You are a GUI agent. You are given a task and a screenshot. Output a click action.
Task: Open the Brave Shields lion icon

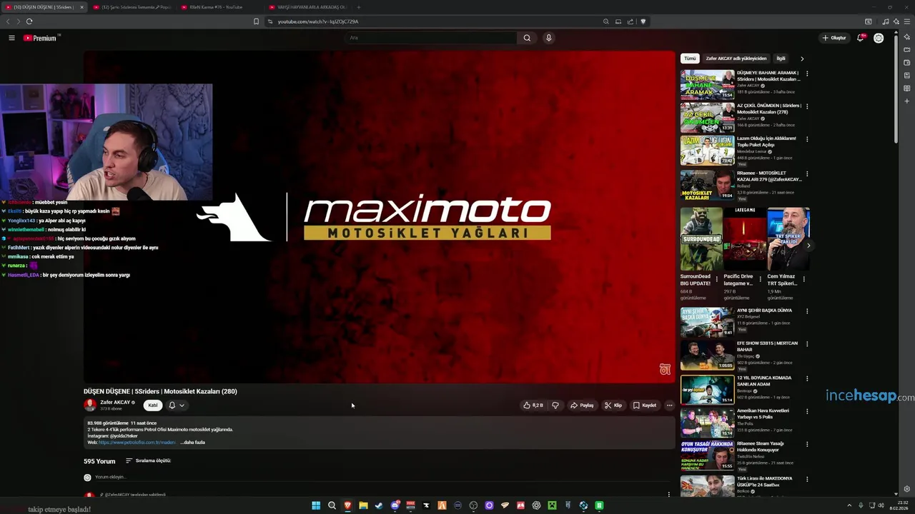point(643,21)
